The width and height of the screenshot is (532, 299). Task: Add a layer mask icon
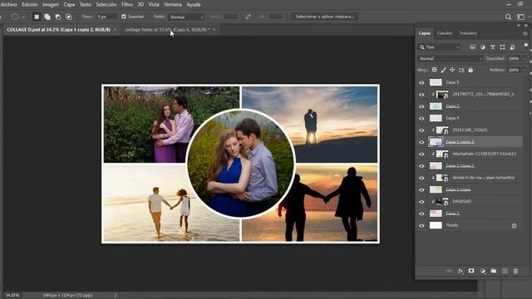[x=471, y=271]
